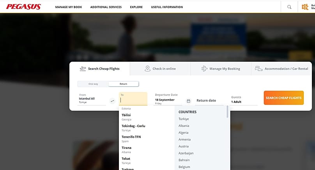Select Azerbaijan in Countries list

pos(186,153)
